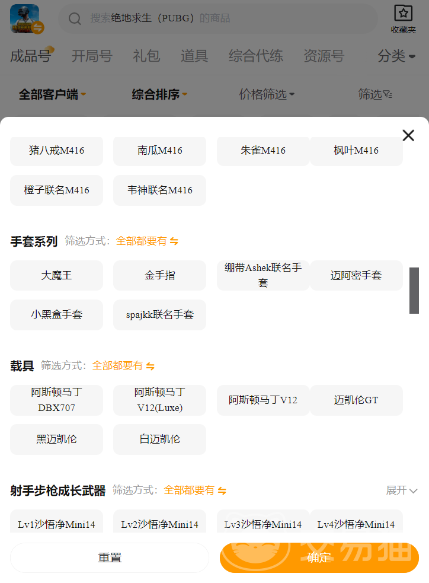Click the PUBG game icon

tap(25, 19)
